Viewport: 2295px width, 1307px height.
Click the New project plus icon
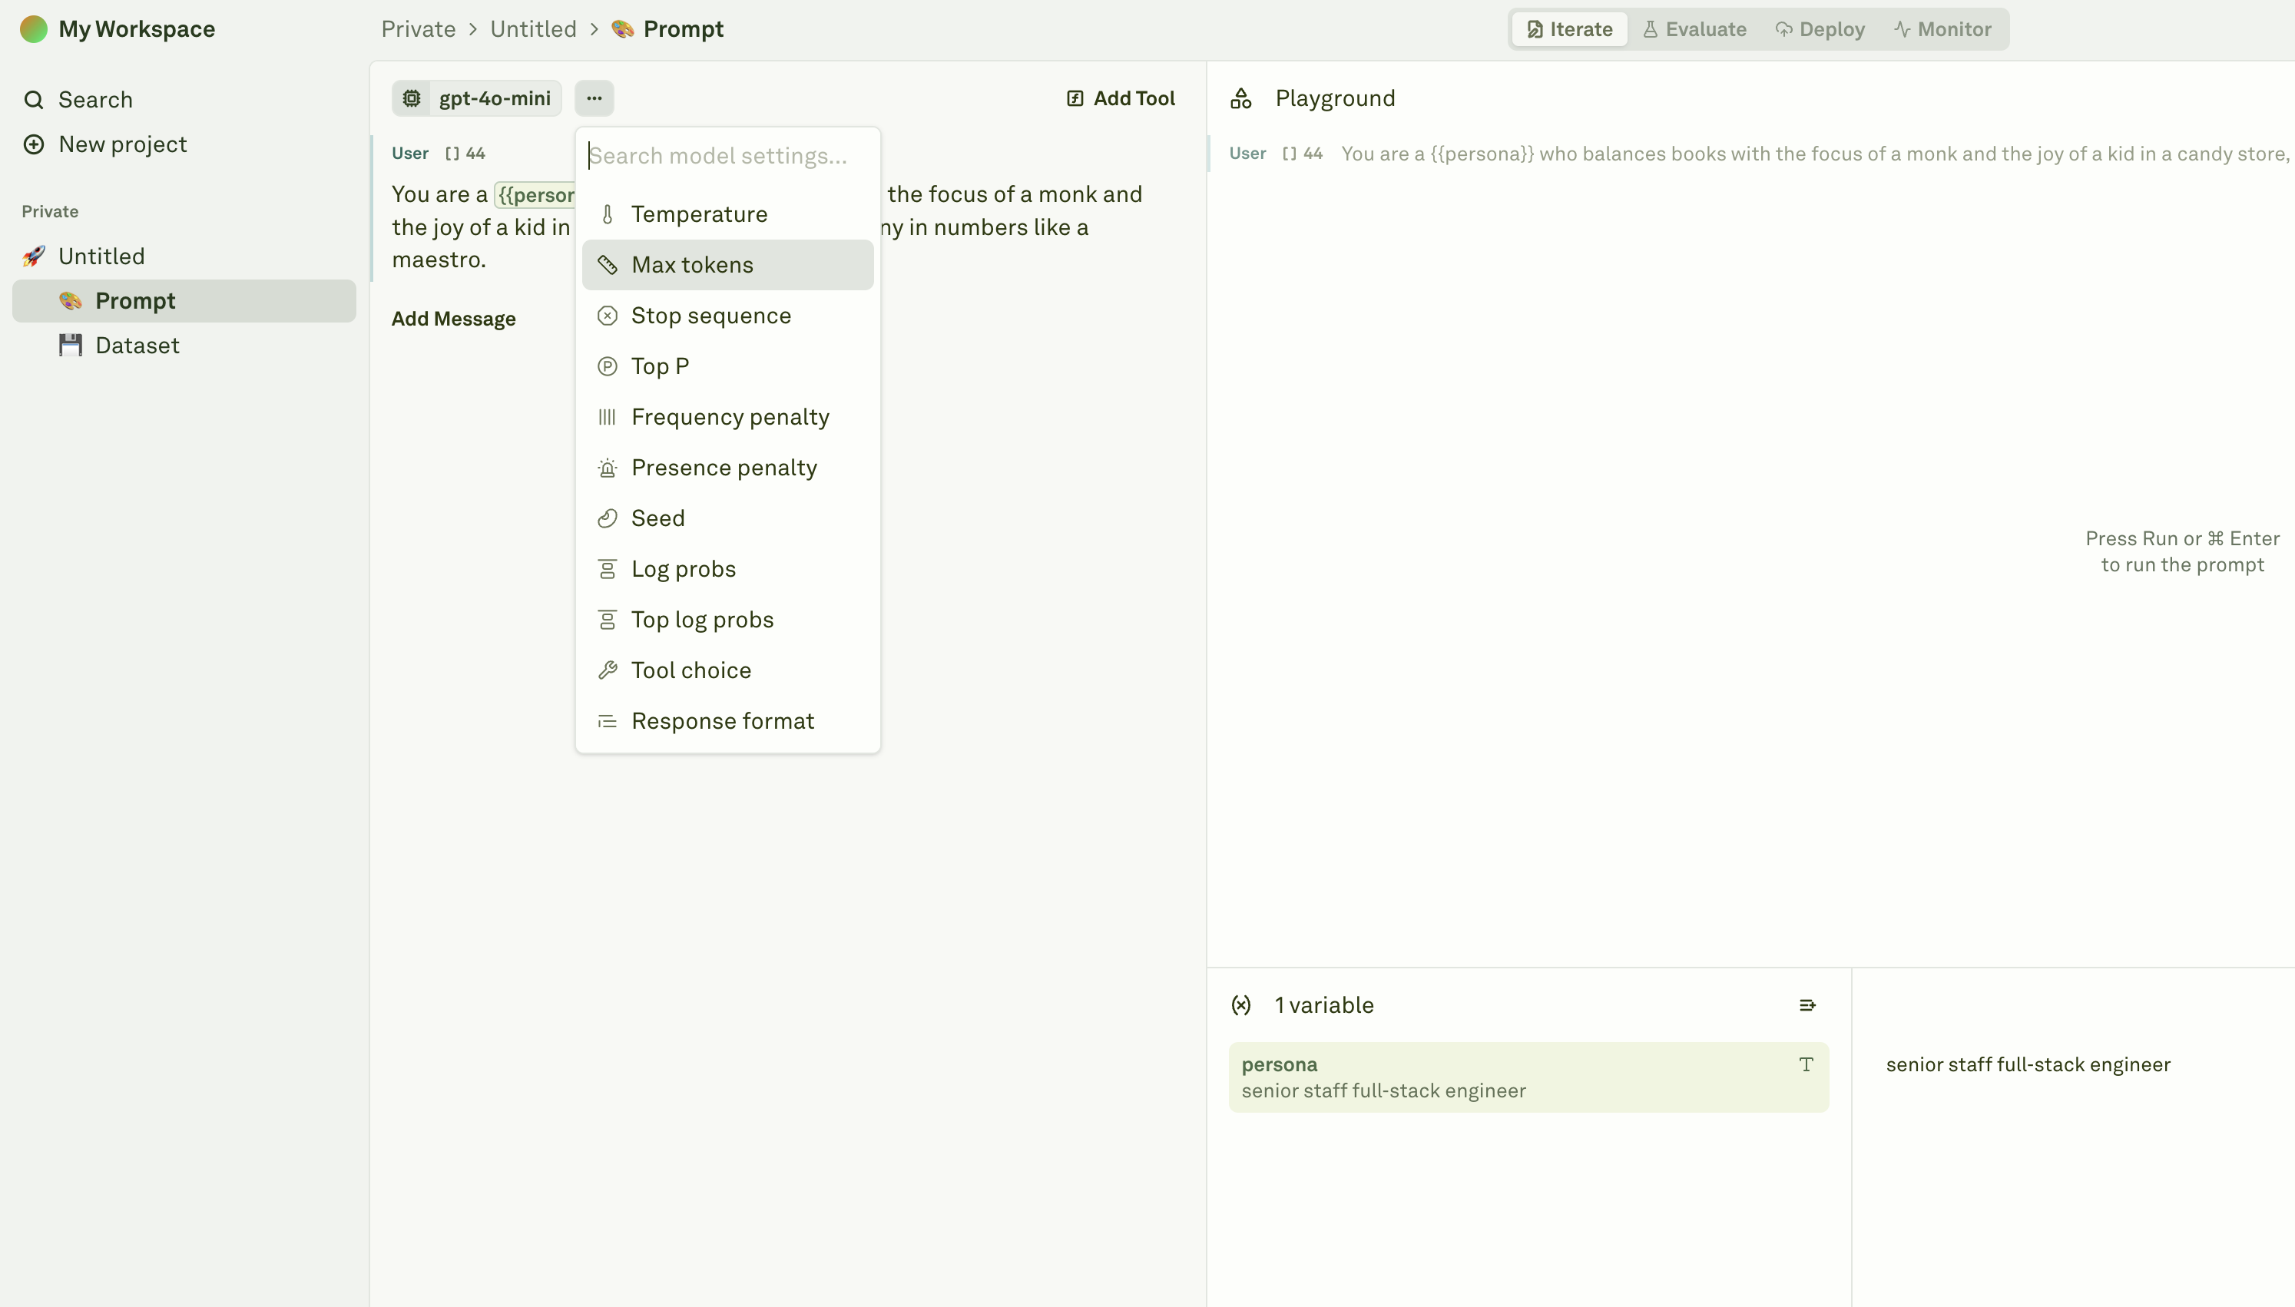33,144
